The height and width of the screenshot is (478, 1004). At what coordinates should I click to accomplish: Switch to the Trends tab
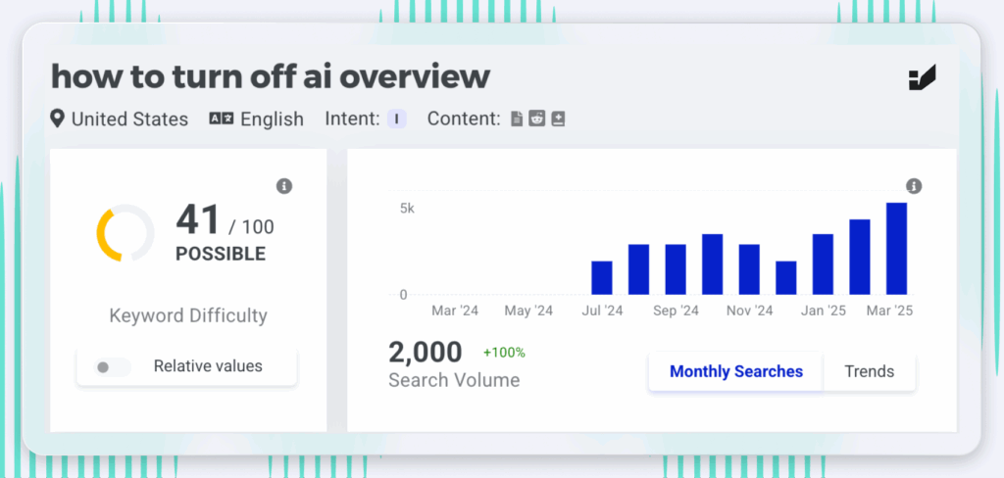[x=870, y=371]
